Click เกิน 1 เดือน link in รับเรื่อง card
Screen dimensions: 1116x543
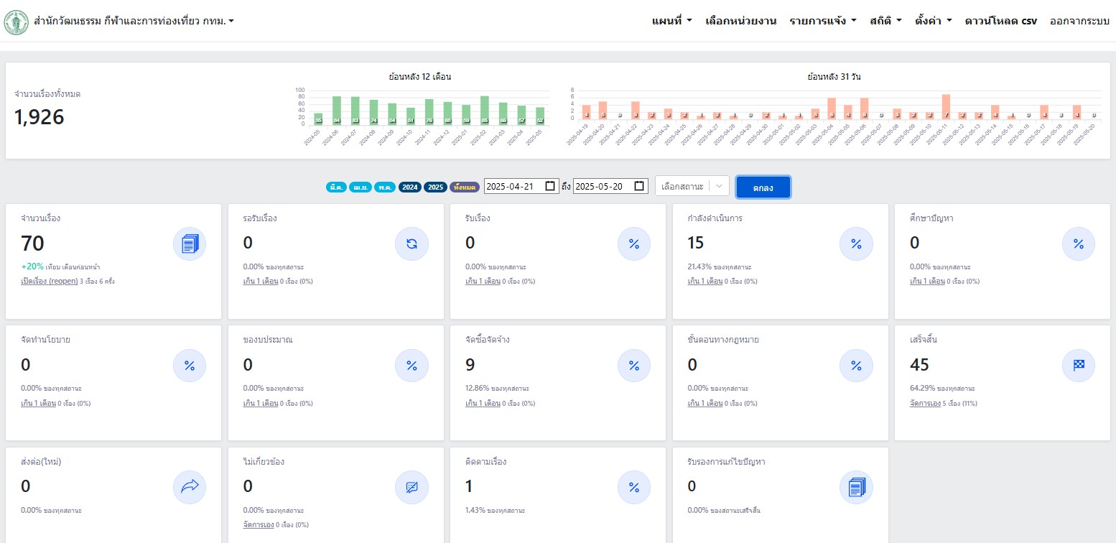tap(483, 281)
